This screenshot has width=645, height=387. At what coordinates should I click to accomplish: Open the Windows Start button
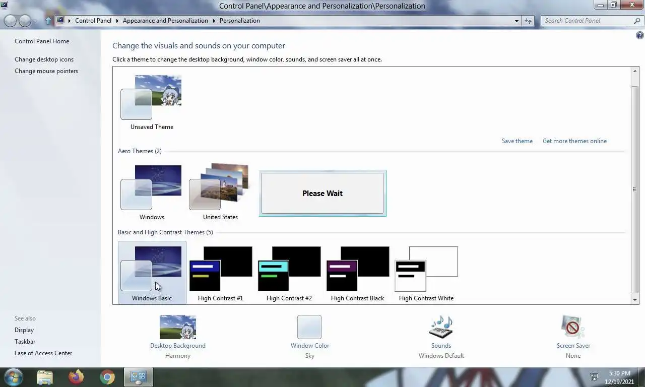(x=14, y=377)
